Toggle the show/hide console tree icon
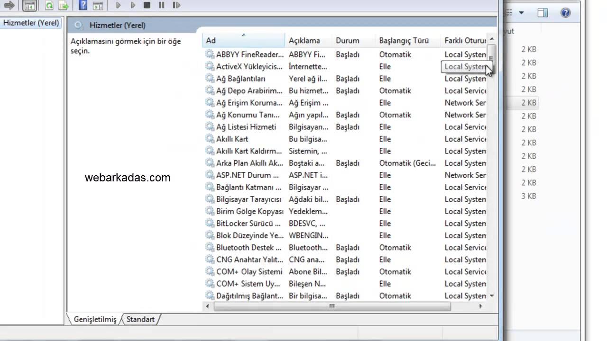 pos(29,6)
